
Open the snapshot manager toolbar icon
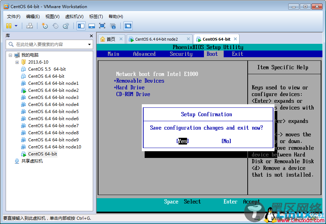(66, 26)
